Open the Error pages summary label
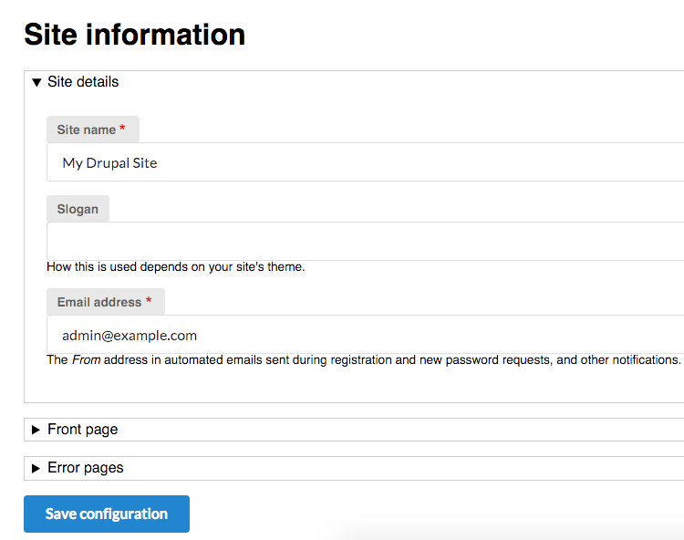 pos(85,468)
